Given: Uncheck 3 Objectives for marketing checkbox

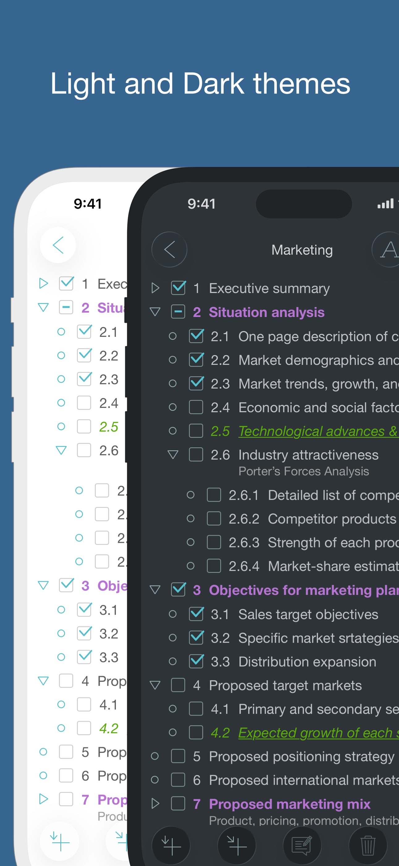Looking at the screenshot, I should (178, 589).
